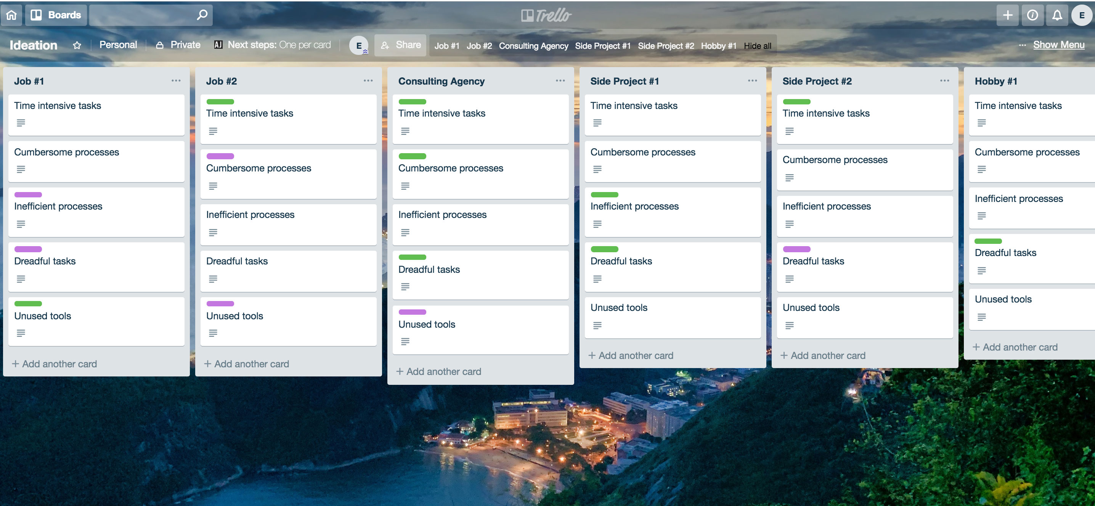Click description icon on Job #1 Time intensive tasks

pyautogui.click(x=21, y=123)
